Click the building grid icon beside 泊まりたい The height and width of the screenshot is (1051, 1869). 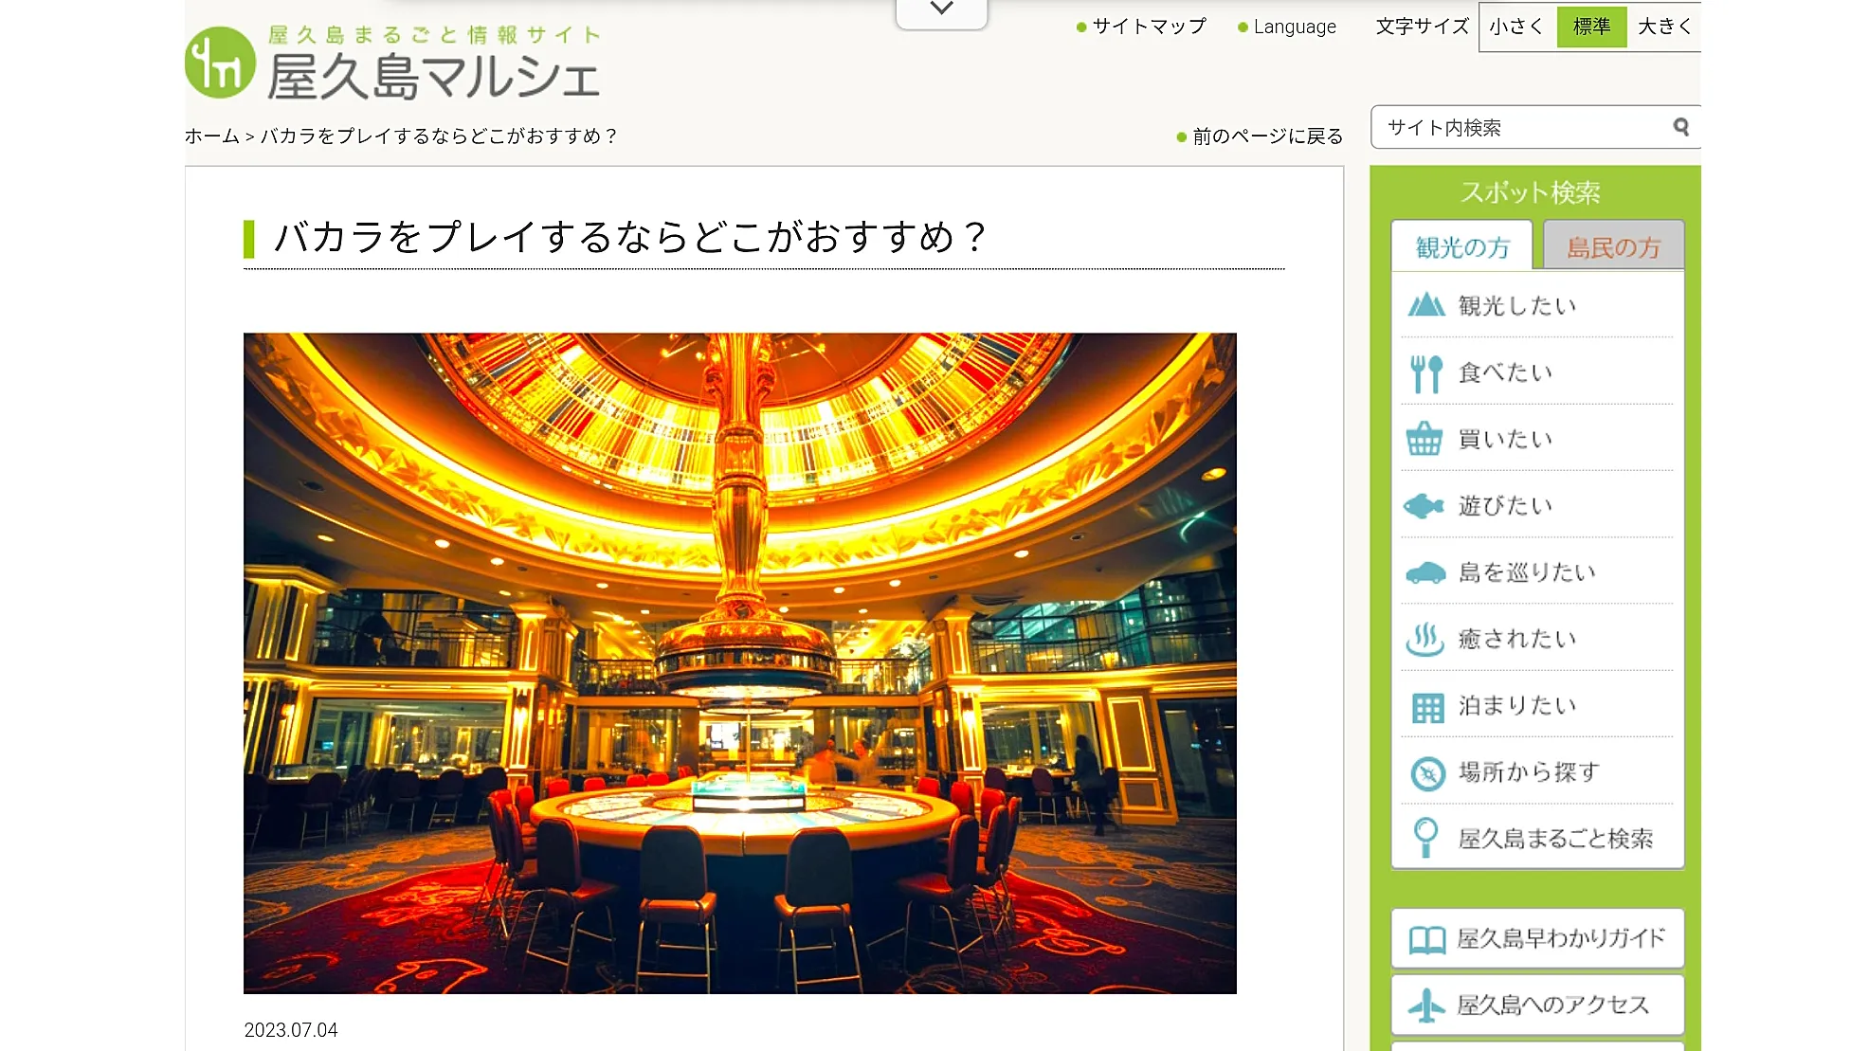1426,707
